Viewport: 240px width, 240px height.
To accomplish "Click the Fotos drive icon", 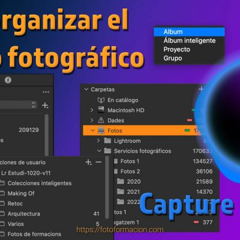I will click(101, 131).
